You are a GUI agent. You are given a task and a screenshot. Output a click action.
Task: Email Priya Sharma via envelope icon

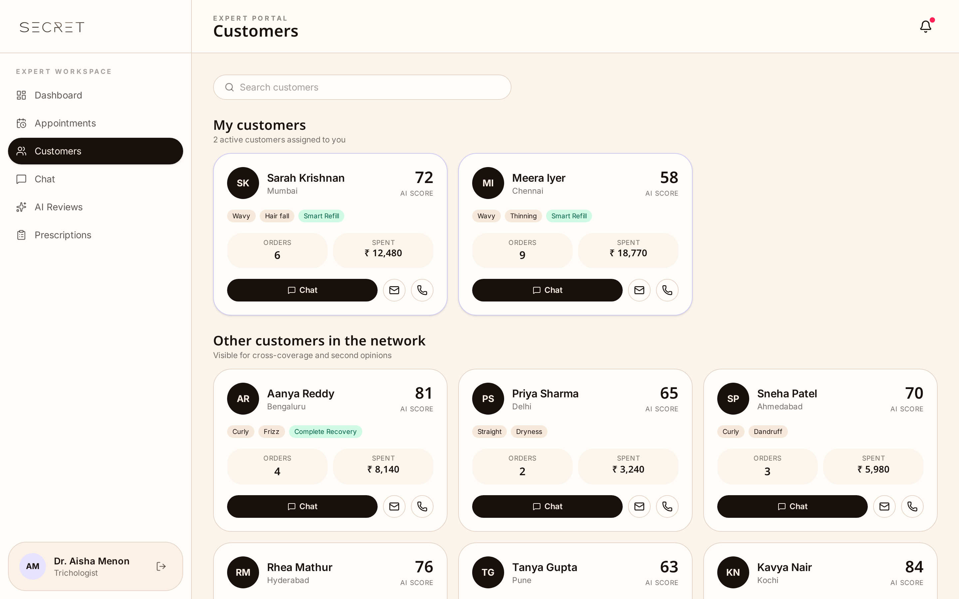pyautogui.click(x=639, y=506)
